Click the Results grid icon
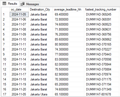This screenshot has height=97, width=120. point(5,4)
